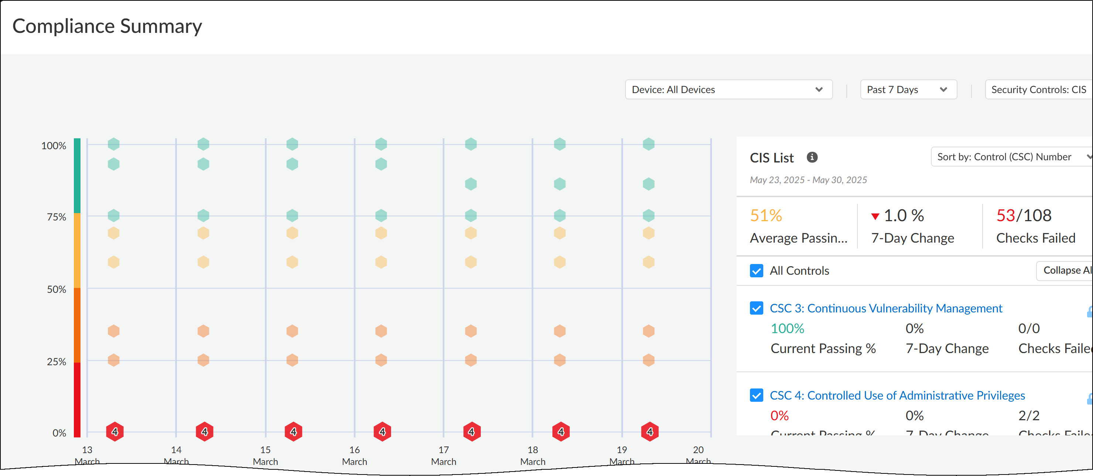This screenshot has height=476, width=1093.
Task: Click red hexagon marker on 16 March
Action: [382, 431]
